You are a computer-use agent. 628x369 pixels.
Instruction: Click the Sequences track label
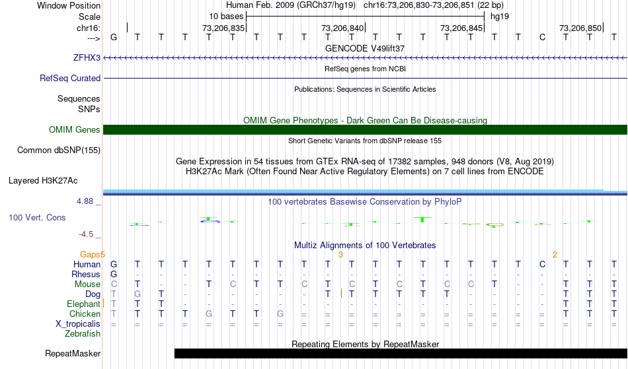tap(79, 98)
